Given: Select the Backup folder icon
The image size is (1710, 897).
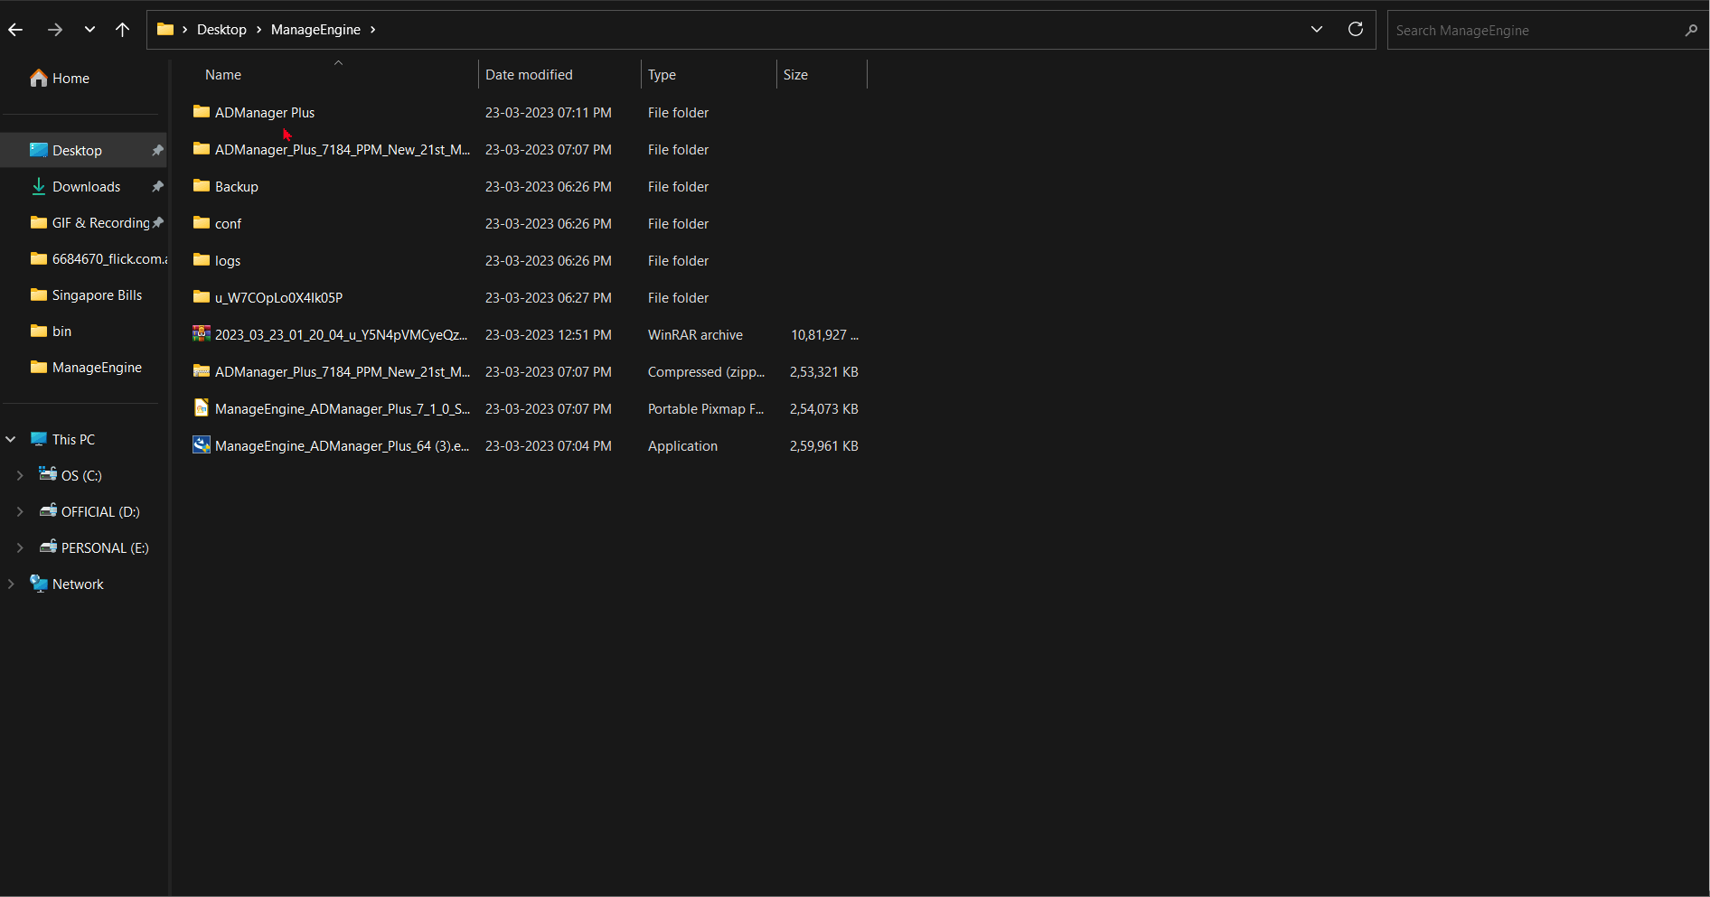Looking at the screenshot, I should pos(202,186).
